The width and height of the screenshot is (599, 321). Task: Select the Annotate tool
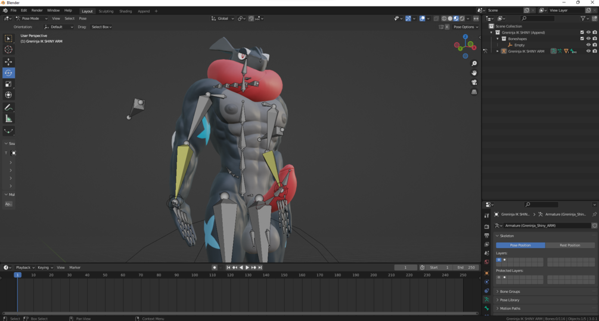[x=8, y=108]
